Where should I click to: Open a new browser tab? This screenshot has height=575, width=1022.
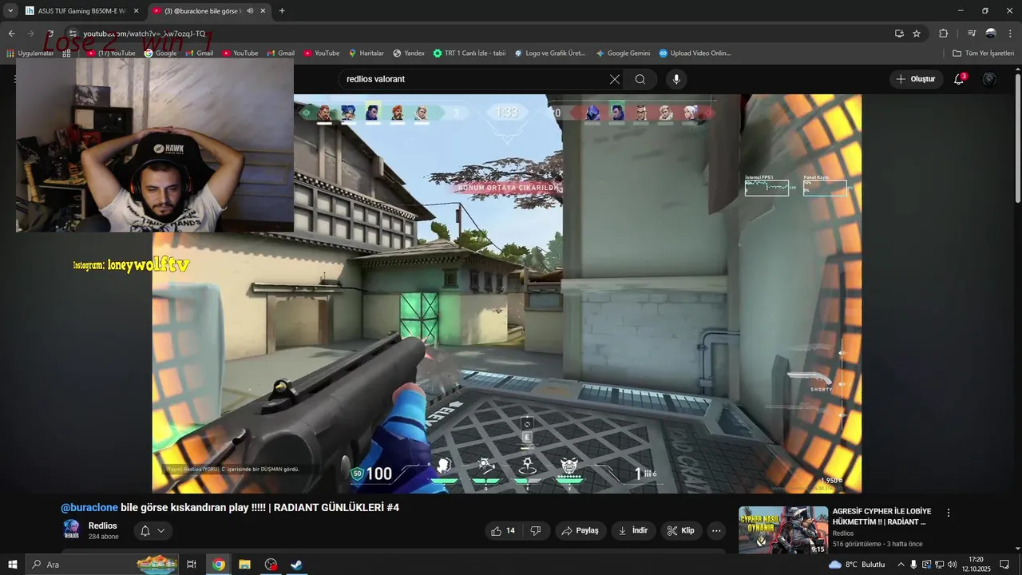pyautogui.click(x=282, y=10)
